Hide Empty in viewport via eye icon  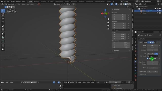pyautogui.click(x=158, y=13)
